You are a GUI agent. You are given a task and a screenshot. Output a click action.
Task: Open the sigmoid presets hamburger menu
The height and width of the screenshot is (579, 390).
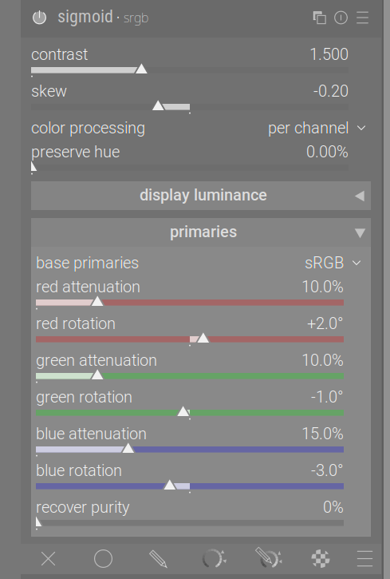[x=363, y=18]
